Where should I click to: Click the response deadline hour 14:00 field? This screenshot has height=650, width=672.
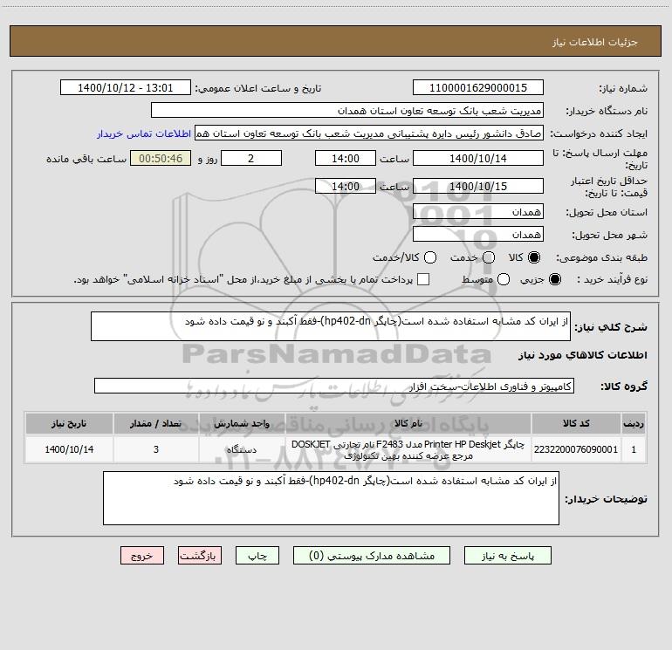346,158
